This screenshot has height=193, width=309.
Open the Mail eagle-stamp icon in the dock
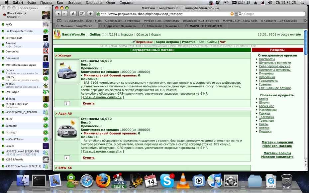55,180
